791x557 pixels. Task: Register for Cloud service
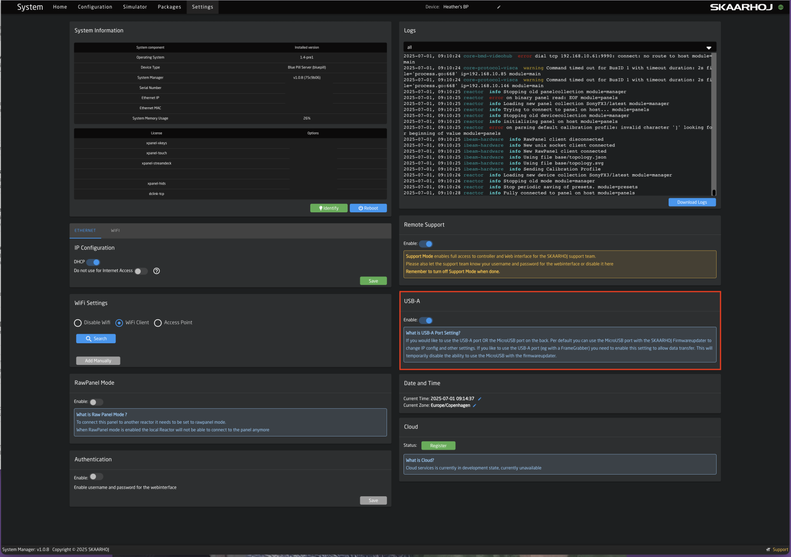[x=438, y=445]
